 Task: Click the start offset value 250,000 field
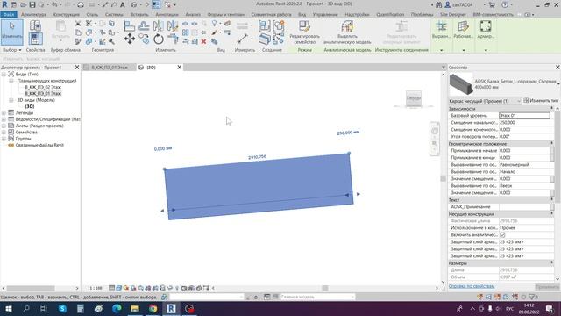pyautogui.click(x=524, y=123)
